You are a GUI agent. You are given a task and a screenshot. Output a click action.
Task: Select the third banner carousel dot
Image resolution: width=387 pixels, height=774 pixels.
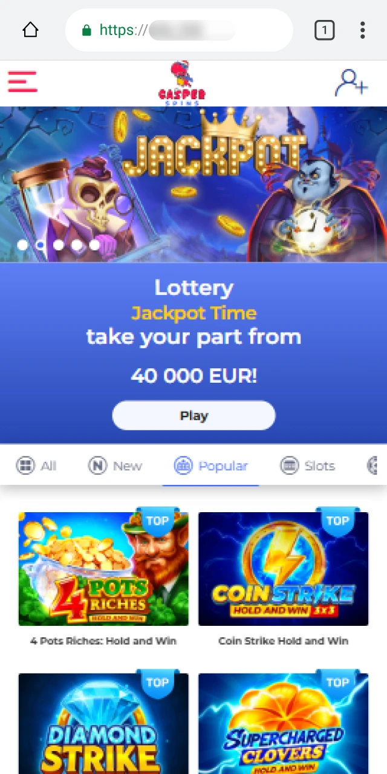tap(59, 245)
